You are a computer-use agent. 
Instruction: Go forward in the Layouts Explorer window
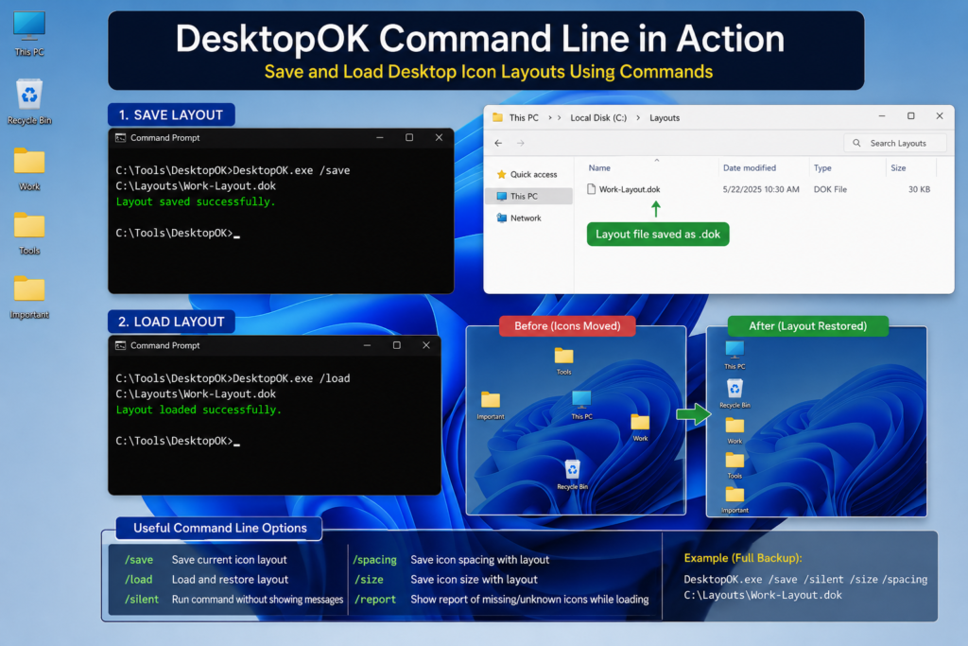pos(521,143)
